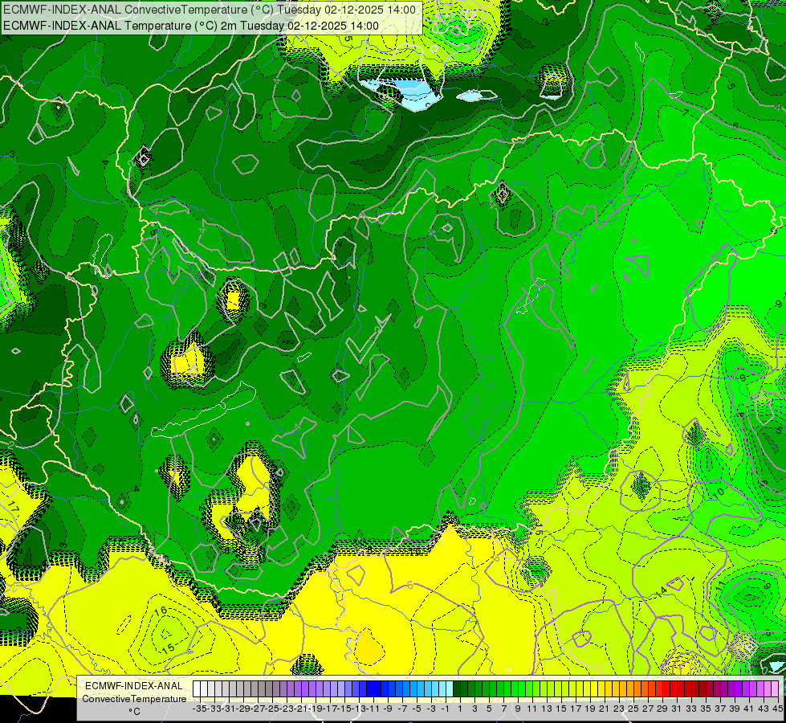Click the °C unit label in legend

point(134,712)
